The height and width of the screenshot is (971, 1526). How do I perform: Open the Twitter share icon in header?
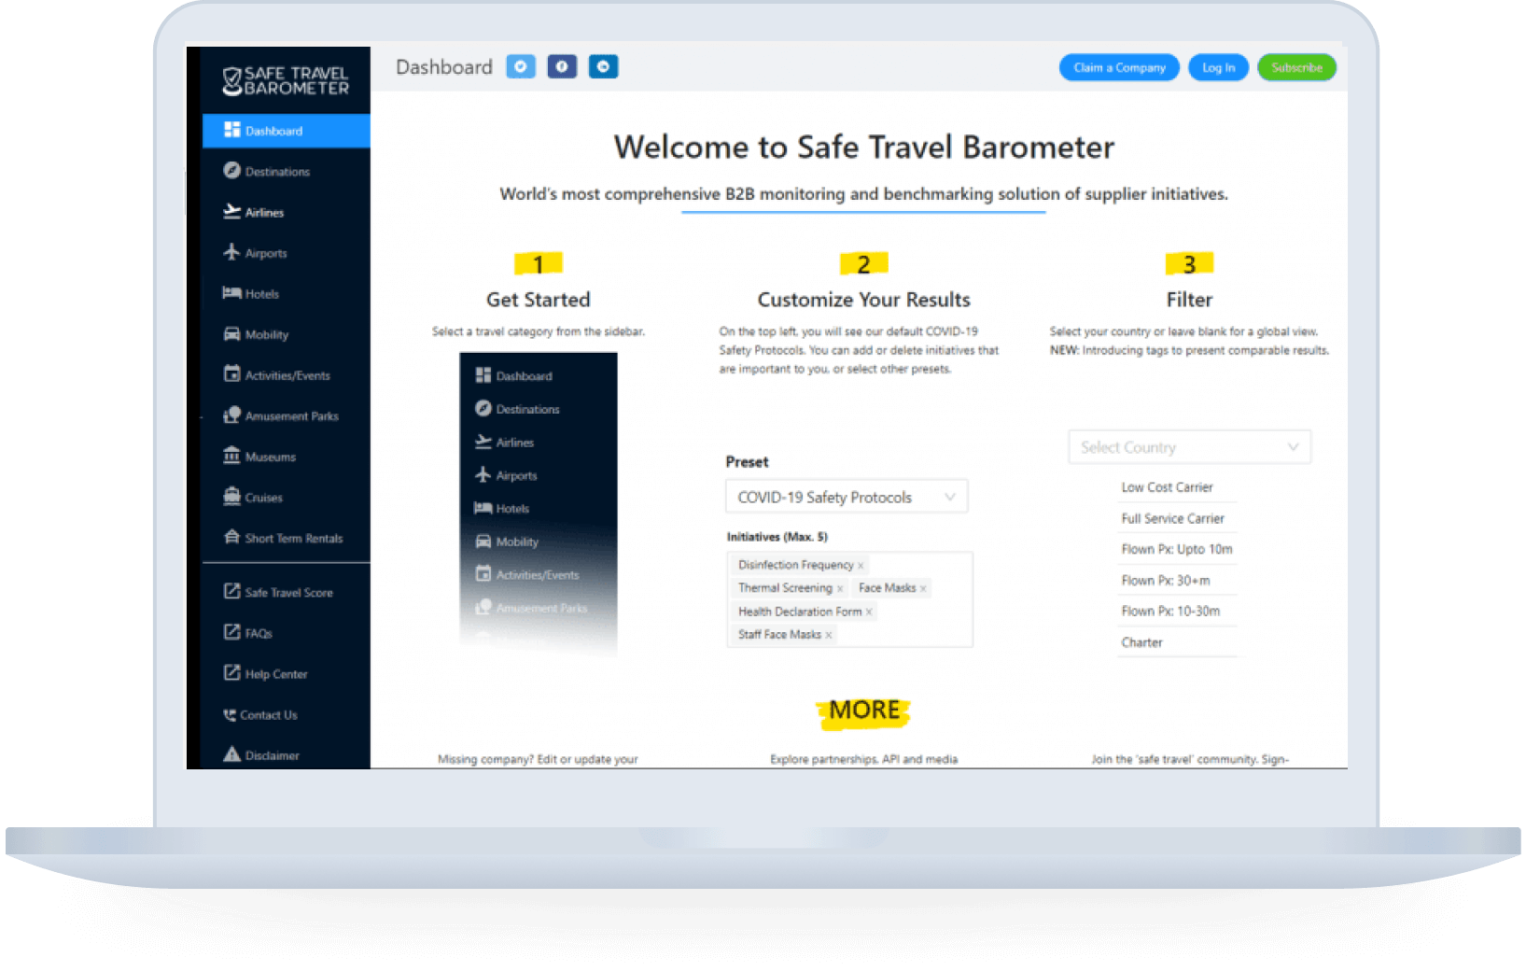point(521,67)
